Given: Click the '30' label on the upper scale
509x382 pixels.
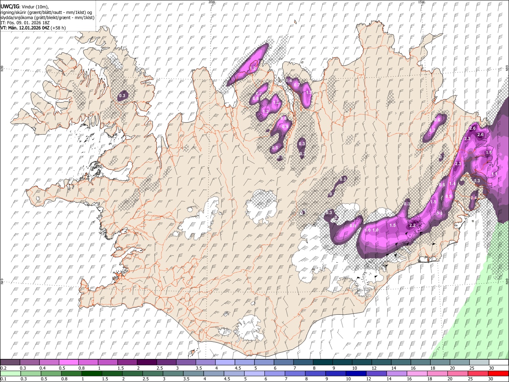Looking at the screenshot, I should tap(492, 368).
